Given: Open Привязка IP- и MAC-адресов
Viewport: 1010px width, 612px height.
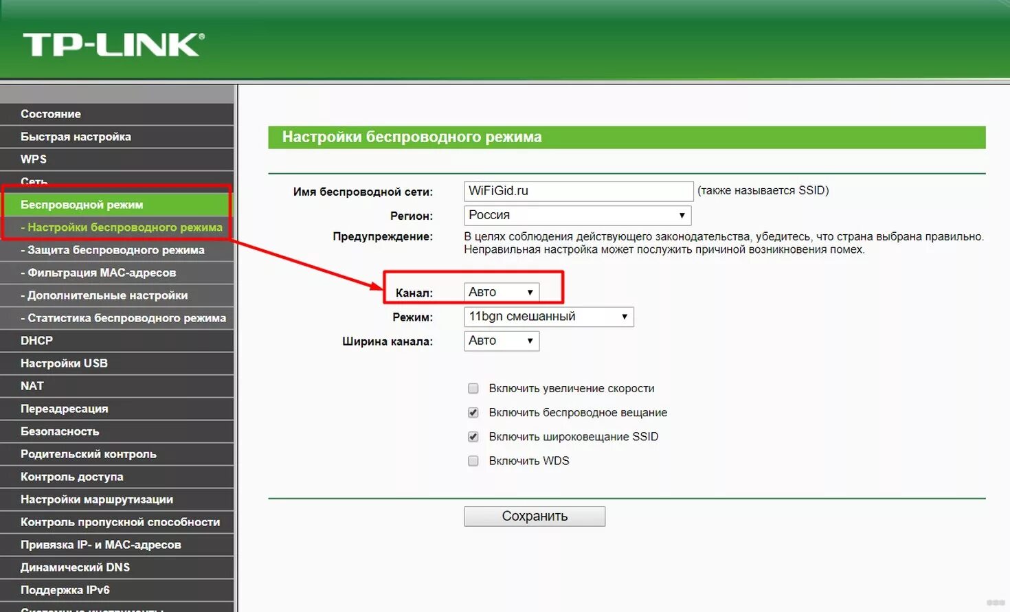Looking at the screenshot, I should [117, 545].
